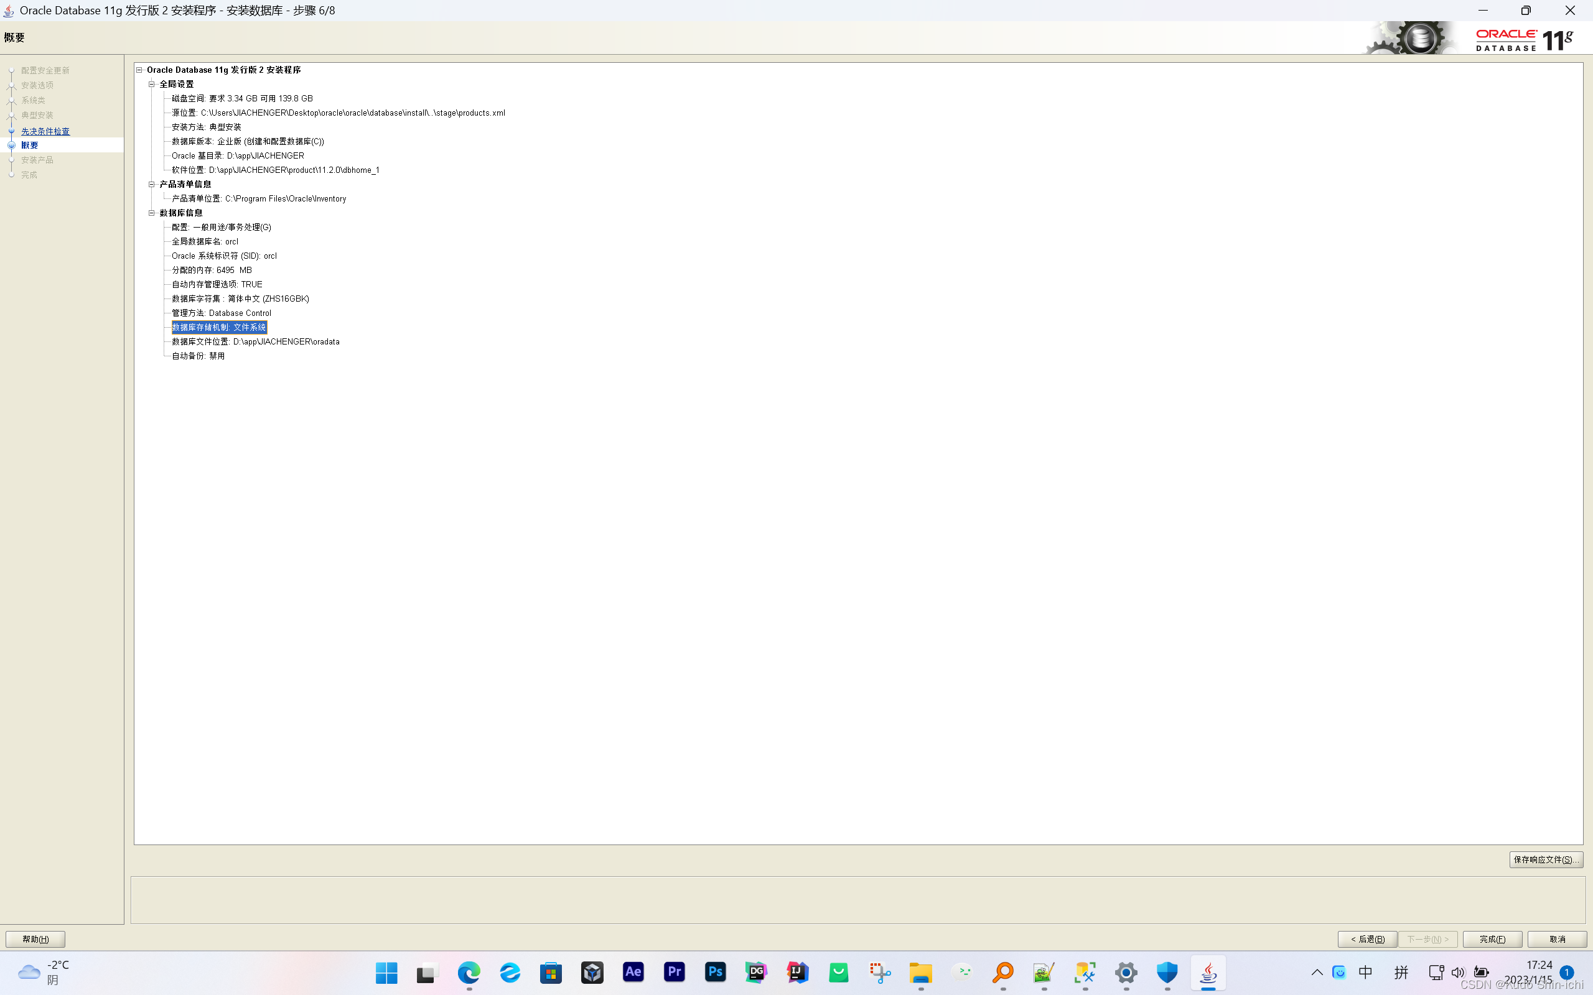The width and height of the screenshot is (1593, 995).
Task: Click the Java icon in the title bar
Action: click(x=9, y=11)
